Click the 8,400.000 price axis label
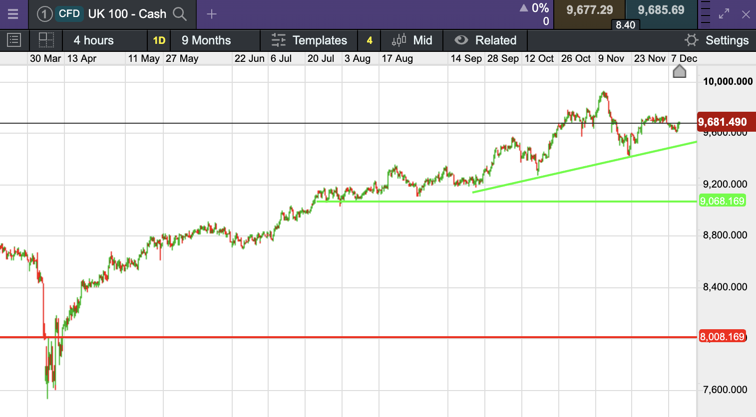The height and width of the screenshot is (417, 756). pos(725,287)
